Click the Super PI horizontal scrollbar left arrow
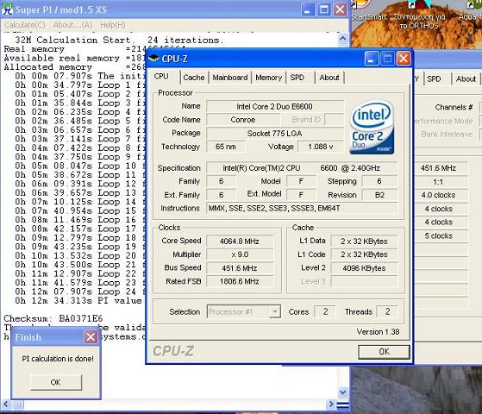This screenshot has height=414, width=482. click(x=6, y=404)
